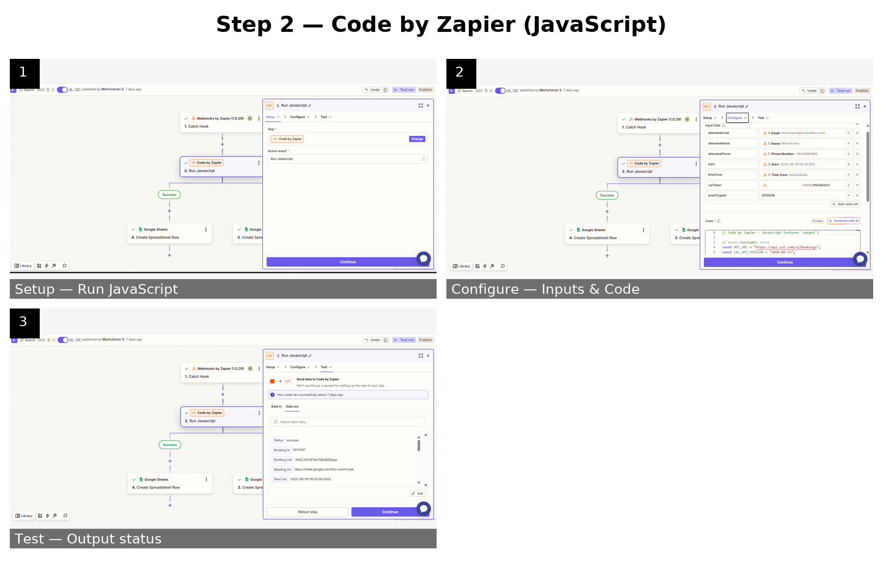In screenshot 2, open Catch Hook step menu dots
The image size is (883, 568).
(696, 119)
